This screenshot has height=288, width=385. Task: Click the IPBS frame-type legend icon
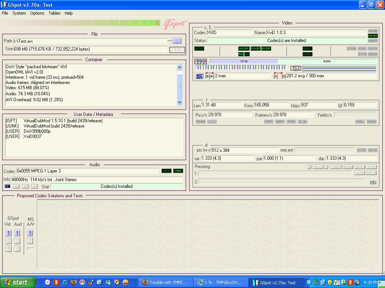[201, 61]
